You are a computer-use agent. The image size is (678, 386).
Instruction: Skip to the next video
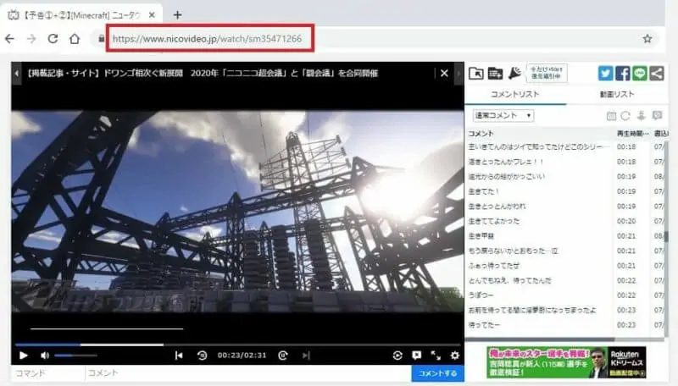306,356
